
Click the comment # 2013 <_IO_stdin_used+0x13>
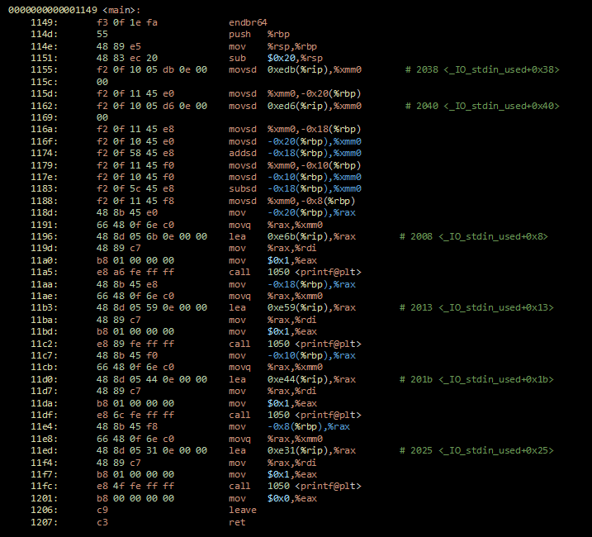pyautogui.click(x=476, y=307)
